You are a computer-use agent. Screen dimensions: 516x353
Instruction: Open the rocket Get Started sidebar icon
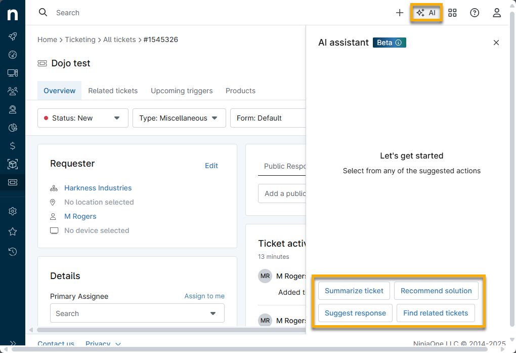(13, 36)
